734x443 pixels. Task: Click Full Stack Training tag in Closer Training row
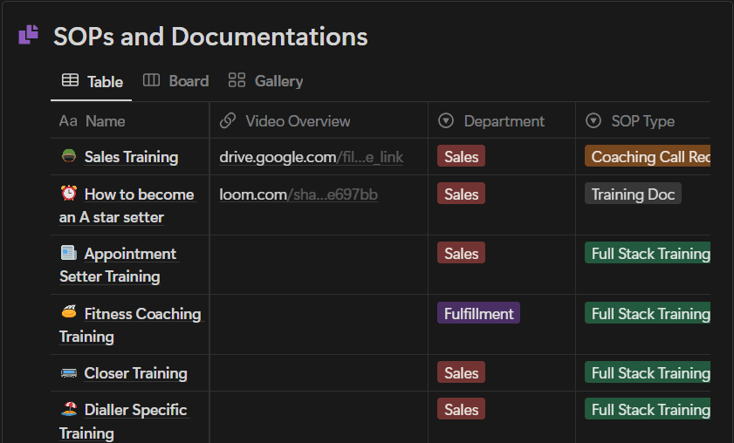click(648, 373)
